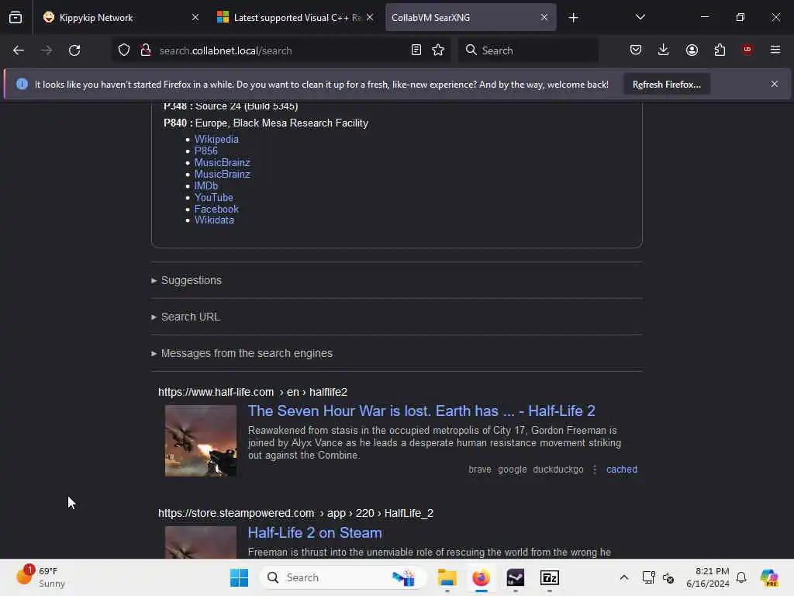
Task: Switch to Latest supported Visual C++ tab
Action: 294,18
